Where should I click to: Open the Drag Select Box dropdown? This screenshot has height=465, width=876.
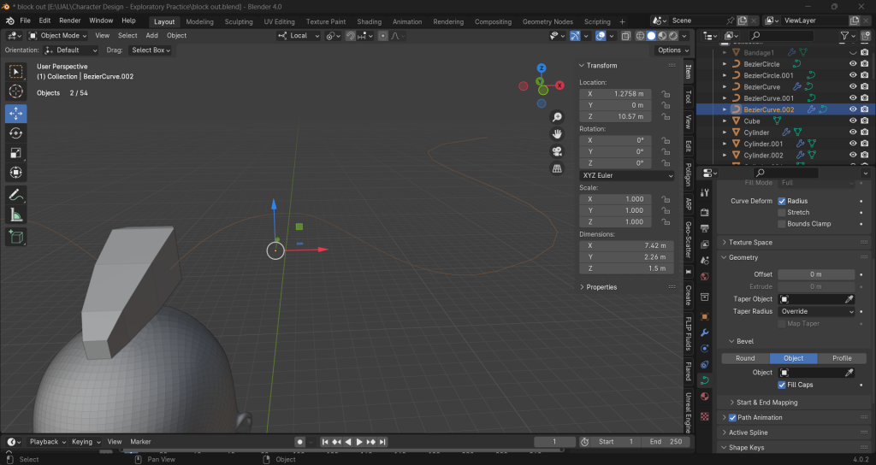click(151, 50)
